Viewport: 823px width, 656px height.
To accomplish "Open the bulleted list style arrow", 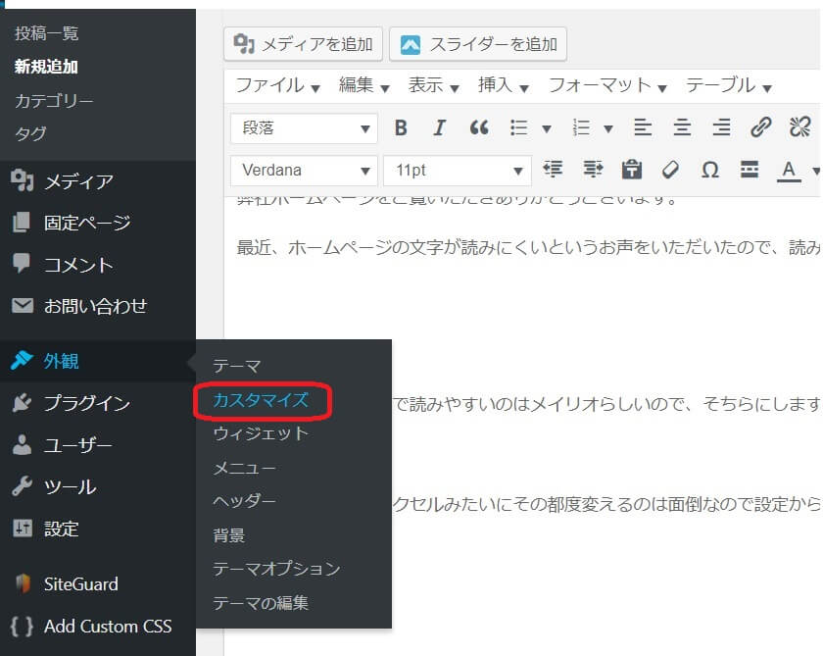I will click(547, 128).
